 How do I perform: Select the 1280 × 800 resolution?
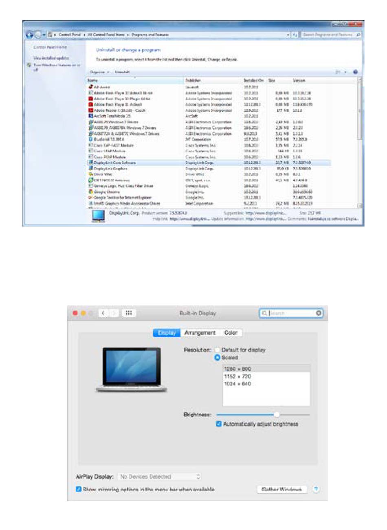(266, 369)
